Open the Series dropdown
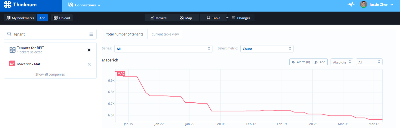The width and height of the screenshot is (400, 128). coord(163,49)
